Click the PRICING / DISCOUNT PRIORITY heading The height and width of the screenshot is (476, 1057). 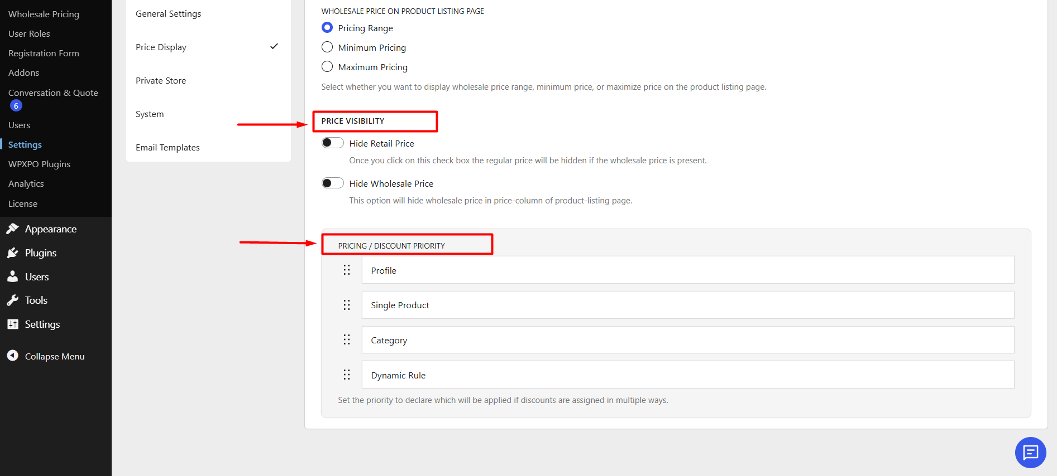coord(391,246)
